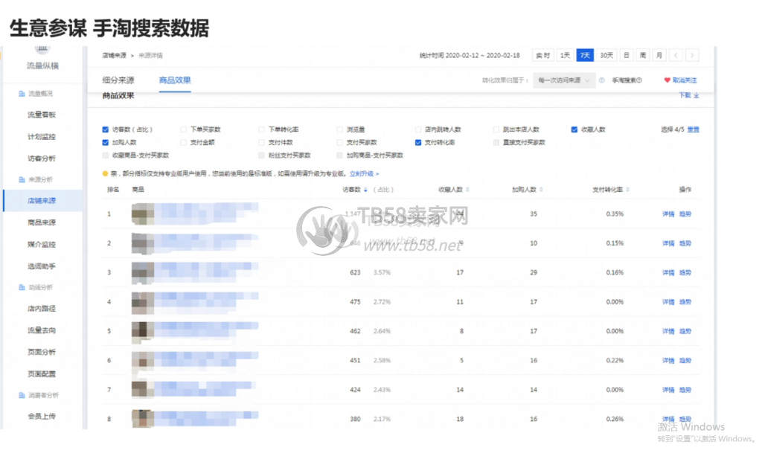Open 流量看板 in the sidebar
The image size is (762, 462).
(42, 115)
